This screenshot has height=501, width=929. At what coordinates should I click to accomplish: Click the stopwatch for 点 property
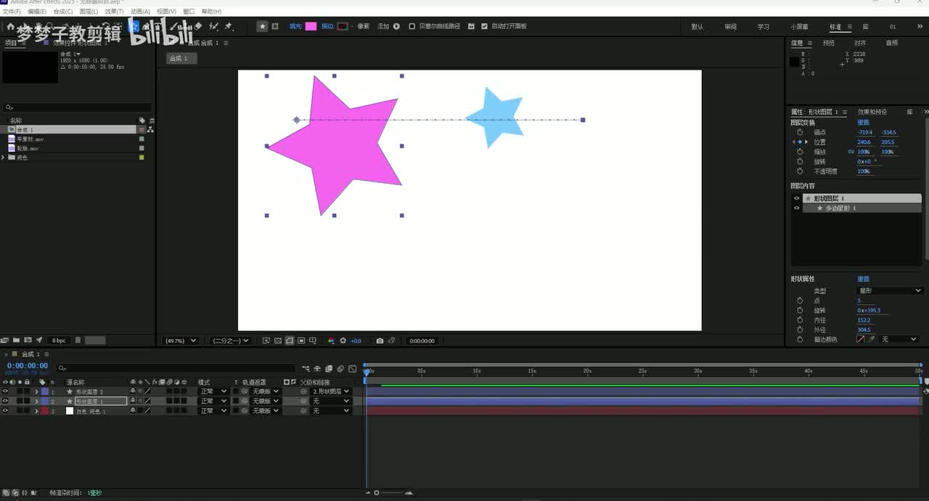click(800, 301)
